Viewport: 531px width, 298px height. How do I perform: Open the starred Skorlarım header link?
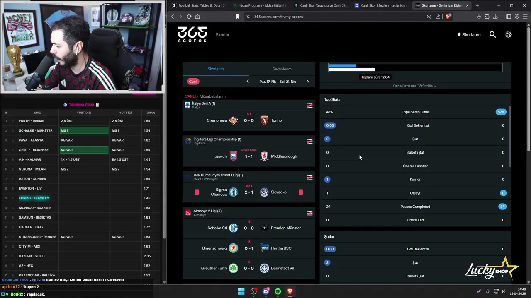pyautogui.click(x=468, y=35)
